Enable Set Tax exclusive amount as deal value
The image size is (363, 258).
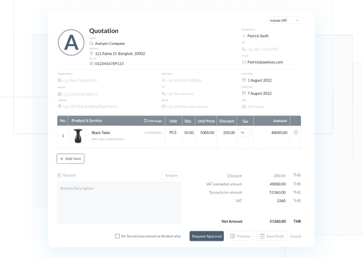point(117,236)
